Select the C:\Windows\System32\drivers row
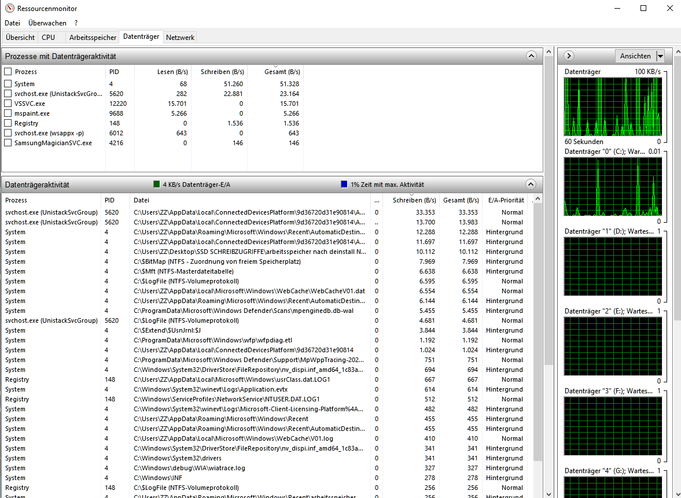Image resolution: width=681 pixels, height=498 pixels. (267, 458)
